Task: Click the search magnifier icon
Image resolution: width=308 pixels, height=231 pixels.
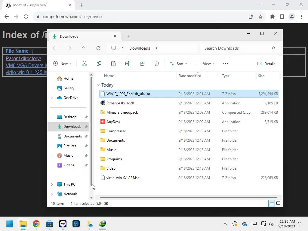Action: pyautogui.click(x=274, y=48)
